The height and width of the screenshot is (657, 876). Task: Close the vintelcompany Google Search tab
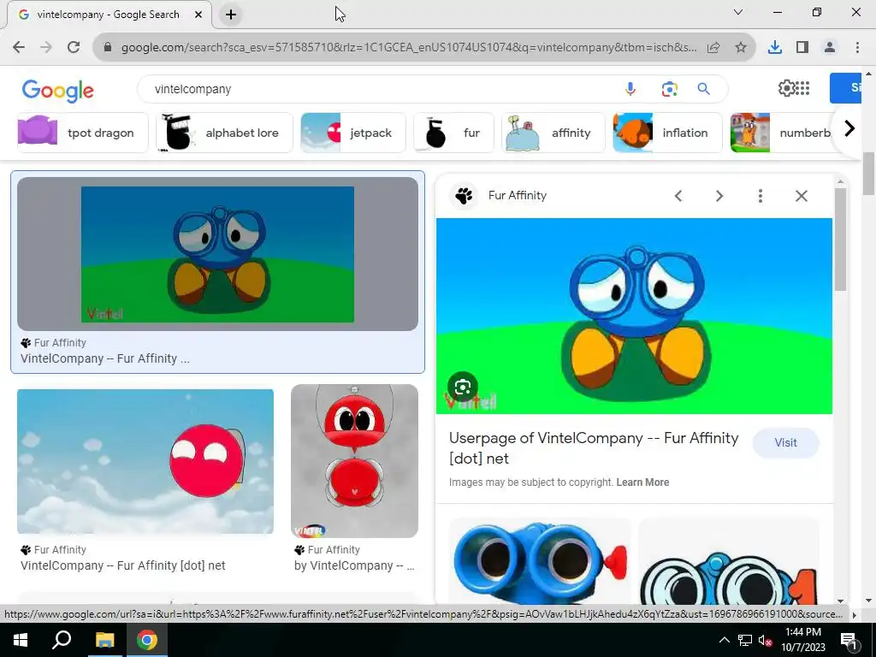tap(198, 15)
